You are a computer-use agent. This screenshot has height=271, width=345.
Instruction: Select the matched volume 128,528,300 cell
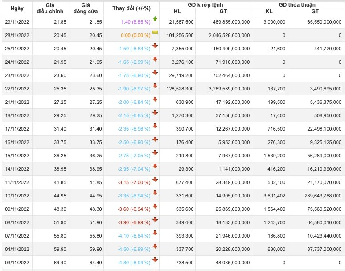click(x=178, y=89)
